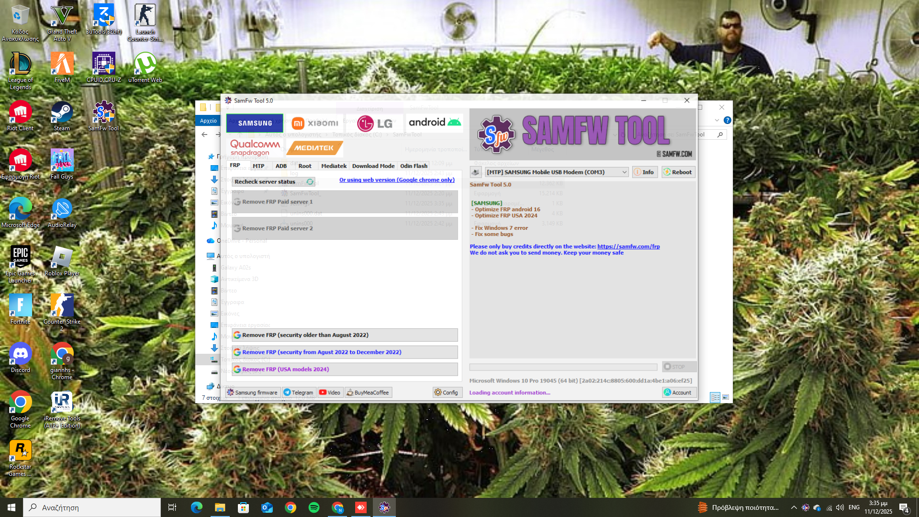Select the LG brand logo
This screenshot has height=517, width=919.
click(375, 123)
